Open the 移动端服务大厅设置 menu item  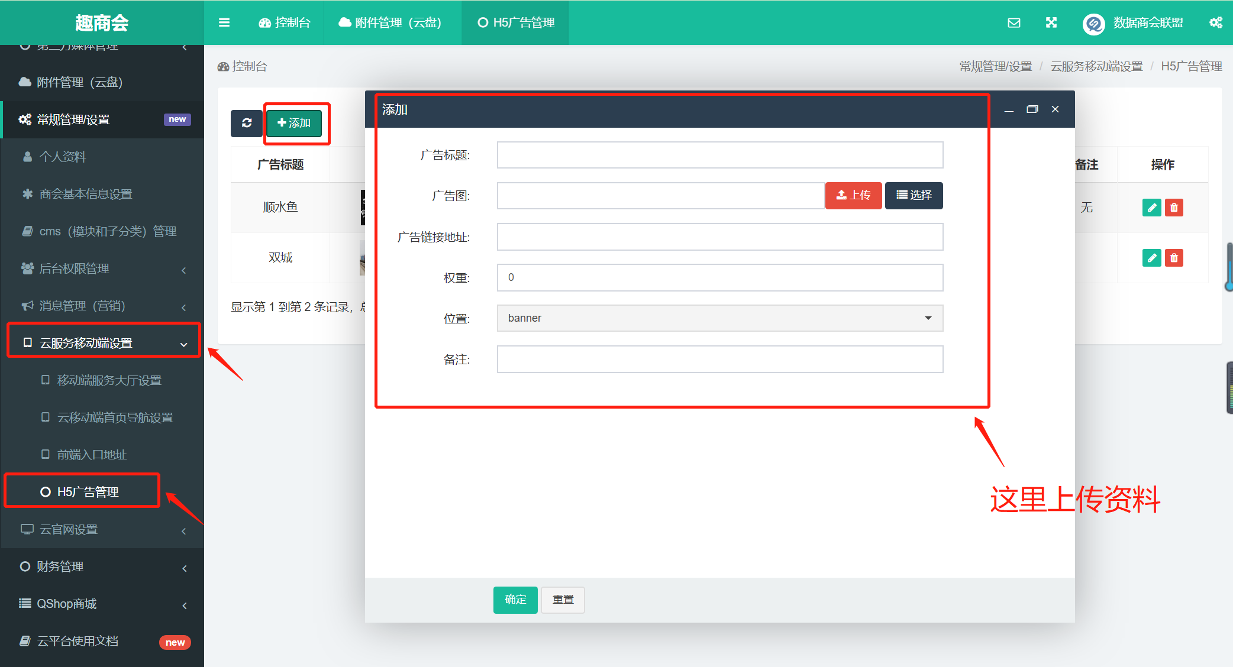(x=109, y=380)
